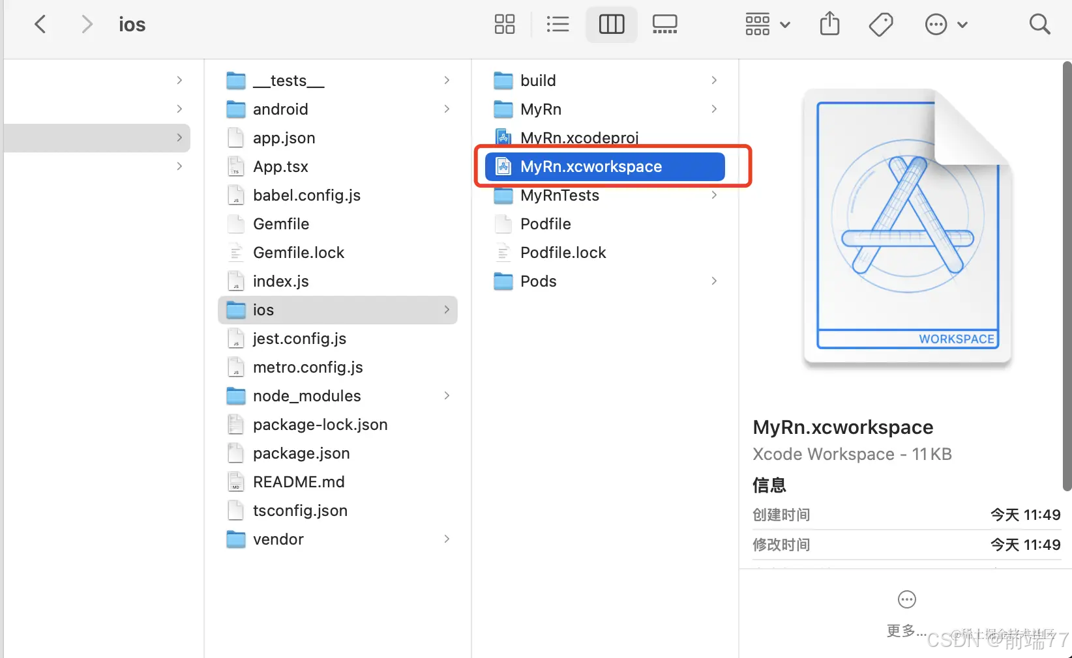Go forward with the right arrow
Screen dimensions: 1072x658
[x=86, y=25]
